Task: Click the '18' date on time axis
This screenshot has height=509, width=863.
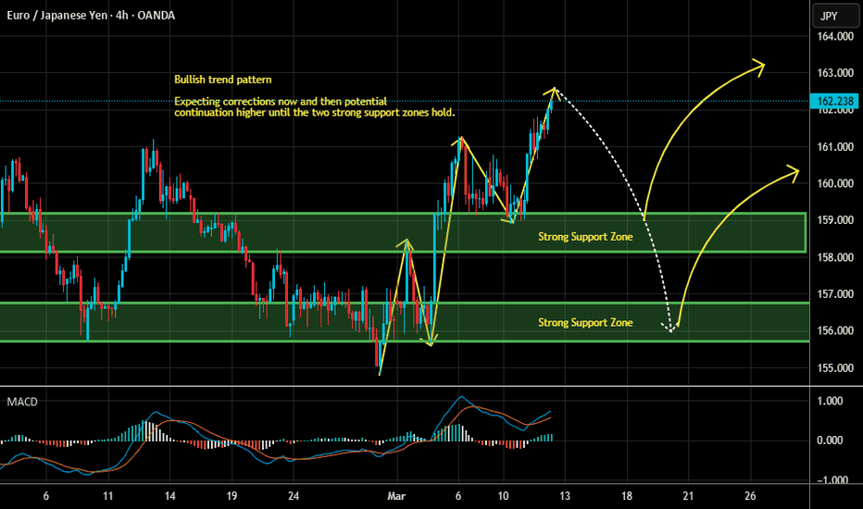Action: coord(627,496)
